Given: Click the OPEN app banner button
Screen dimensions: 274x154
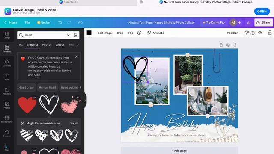Looking at the screenshot, I should (262, 12).
